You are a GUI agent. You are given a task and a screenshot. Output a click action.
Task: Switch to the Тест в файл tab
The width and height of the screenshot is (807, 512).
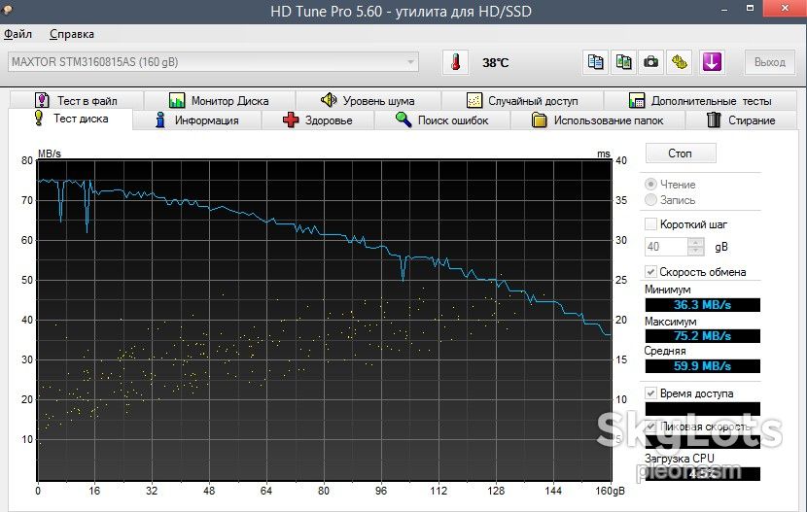tap(77, 100)
